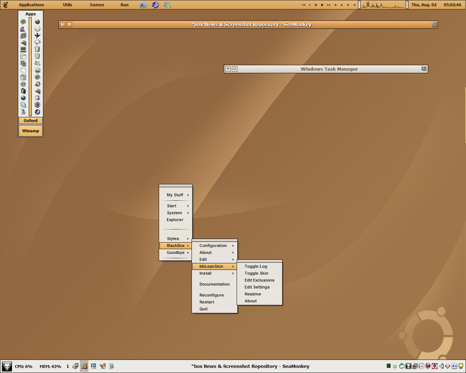The height and width of the screenshot is (373, 466).
Task: Open the blue globe icon in top bar
Action: coord(155,5)
